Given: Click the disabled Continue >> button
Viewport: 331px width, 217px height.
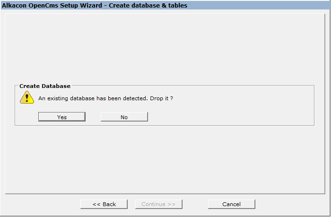Looking at the screenshot, I should click(x=158, y=204).
